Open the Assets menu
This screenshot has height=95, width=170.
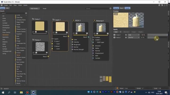25,5
